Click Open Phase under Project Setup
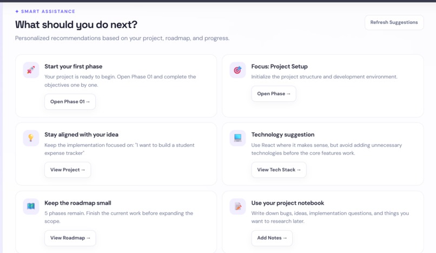This screenshot has width=436, height=253. coord(274,94)
